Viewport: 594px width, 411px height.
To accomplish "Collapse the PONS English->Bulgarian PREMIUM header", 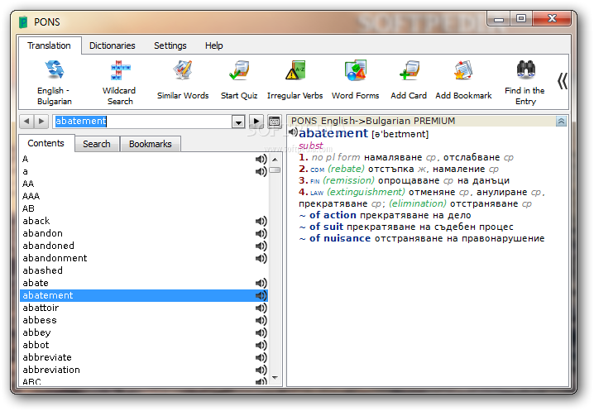I will click(x=561, y=122).
